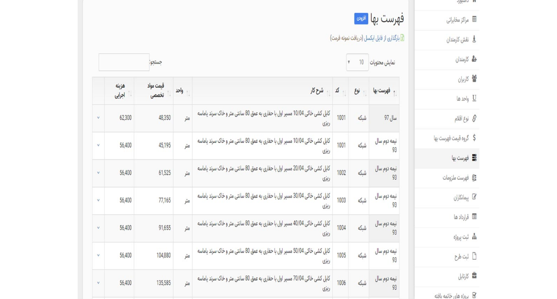Image resolution: width=557 pixels, height=299 pixels.
Task: Click the فهرست بها server icon in sidebar
Action: pyautogui.click(x=474, y=158)
